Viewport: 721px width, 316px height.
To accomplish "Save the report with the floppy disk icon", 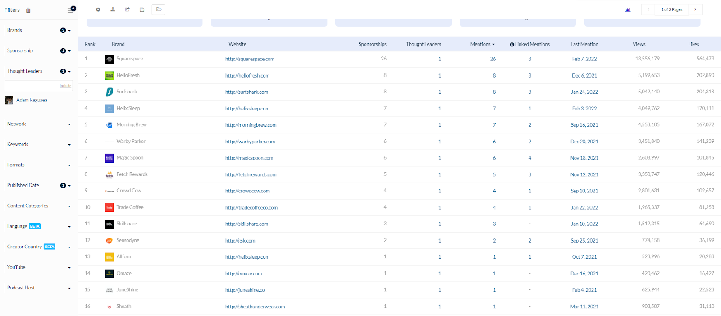I will coord(142,9).
